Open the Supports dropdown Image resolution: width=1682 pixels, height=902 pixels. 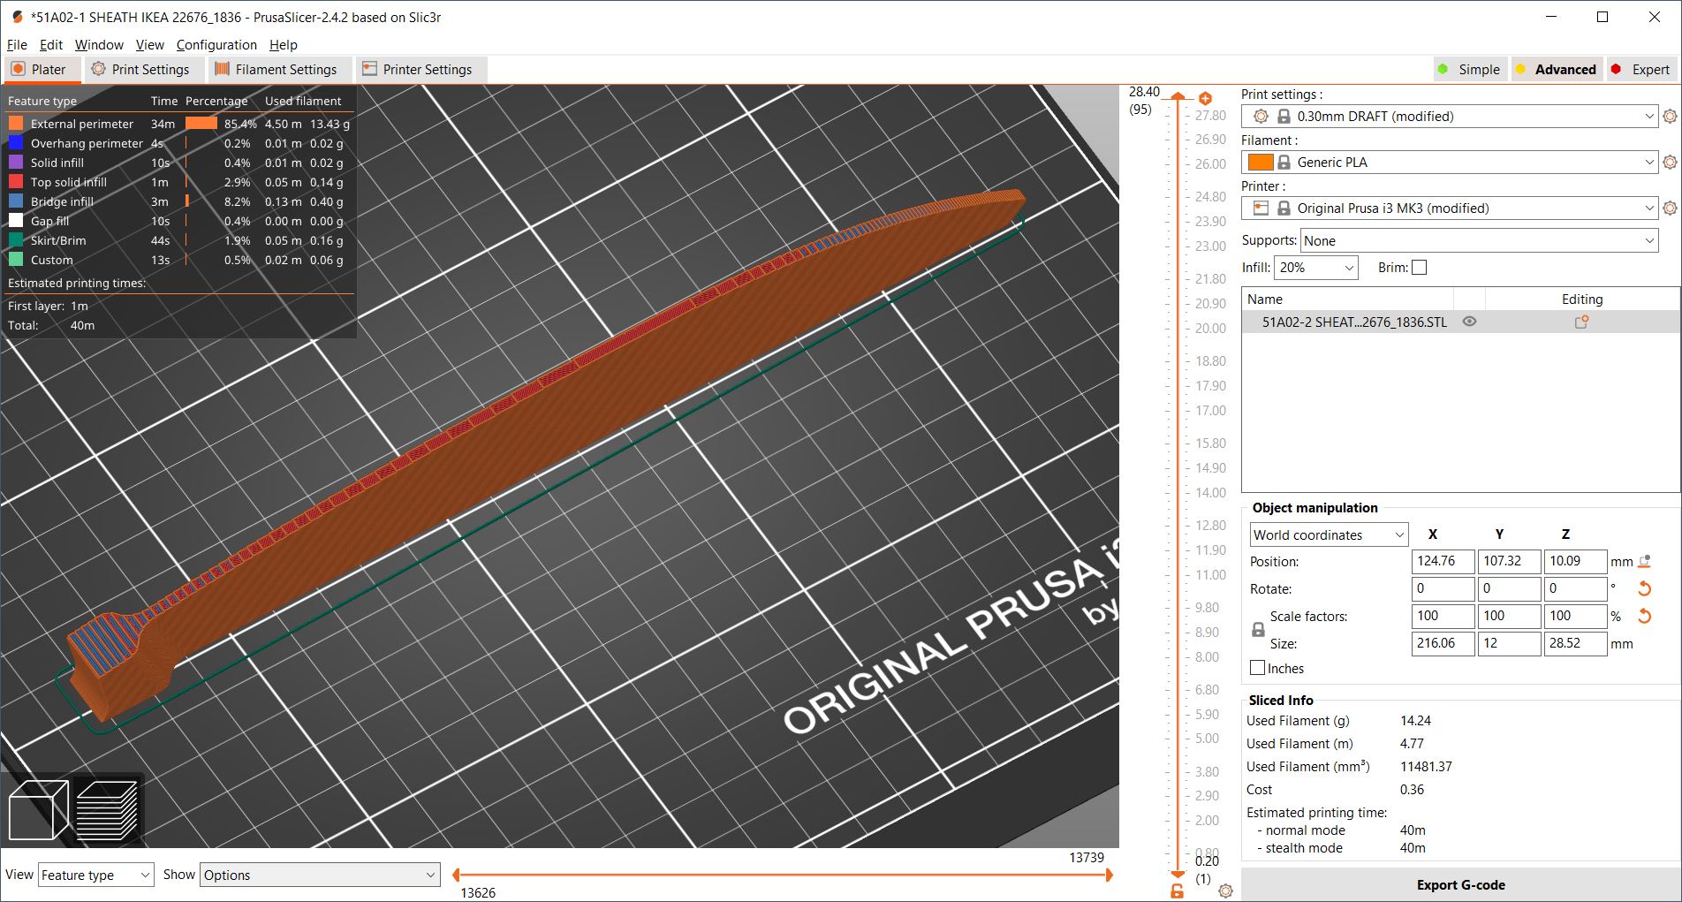[1479, 241]
